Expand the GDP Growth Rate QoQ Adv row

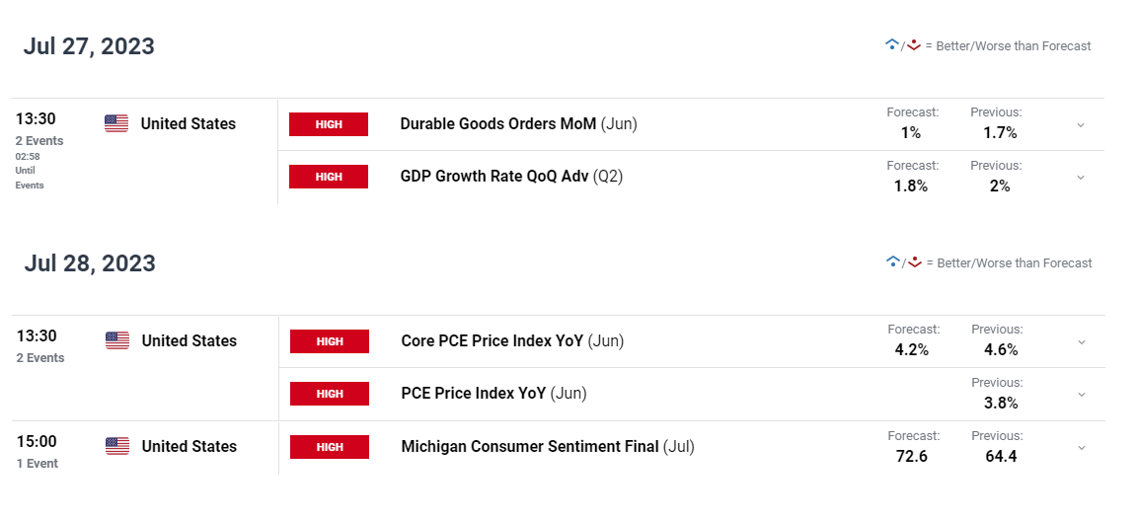pos(1081,178)
